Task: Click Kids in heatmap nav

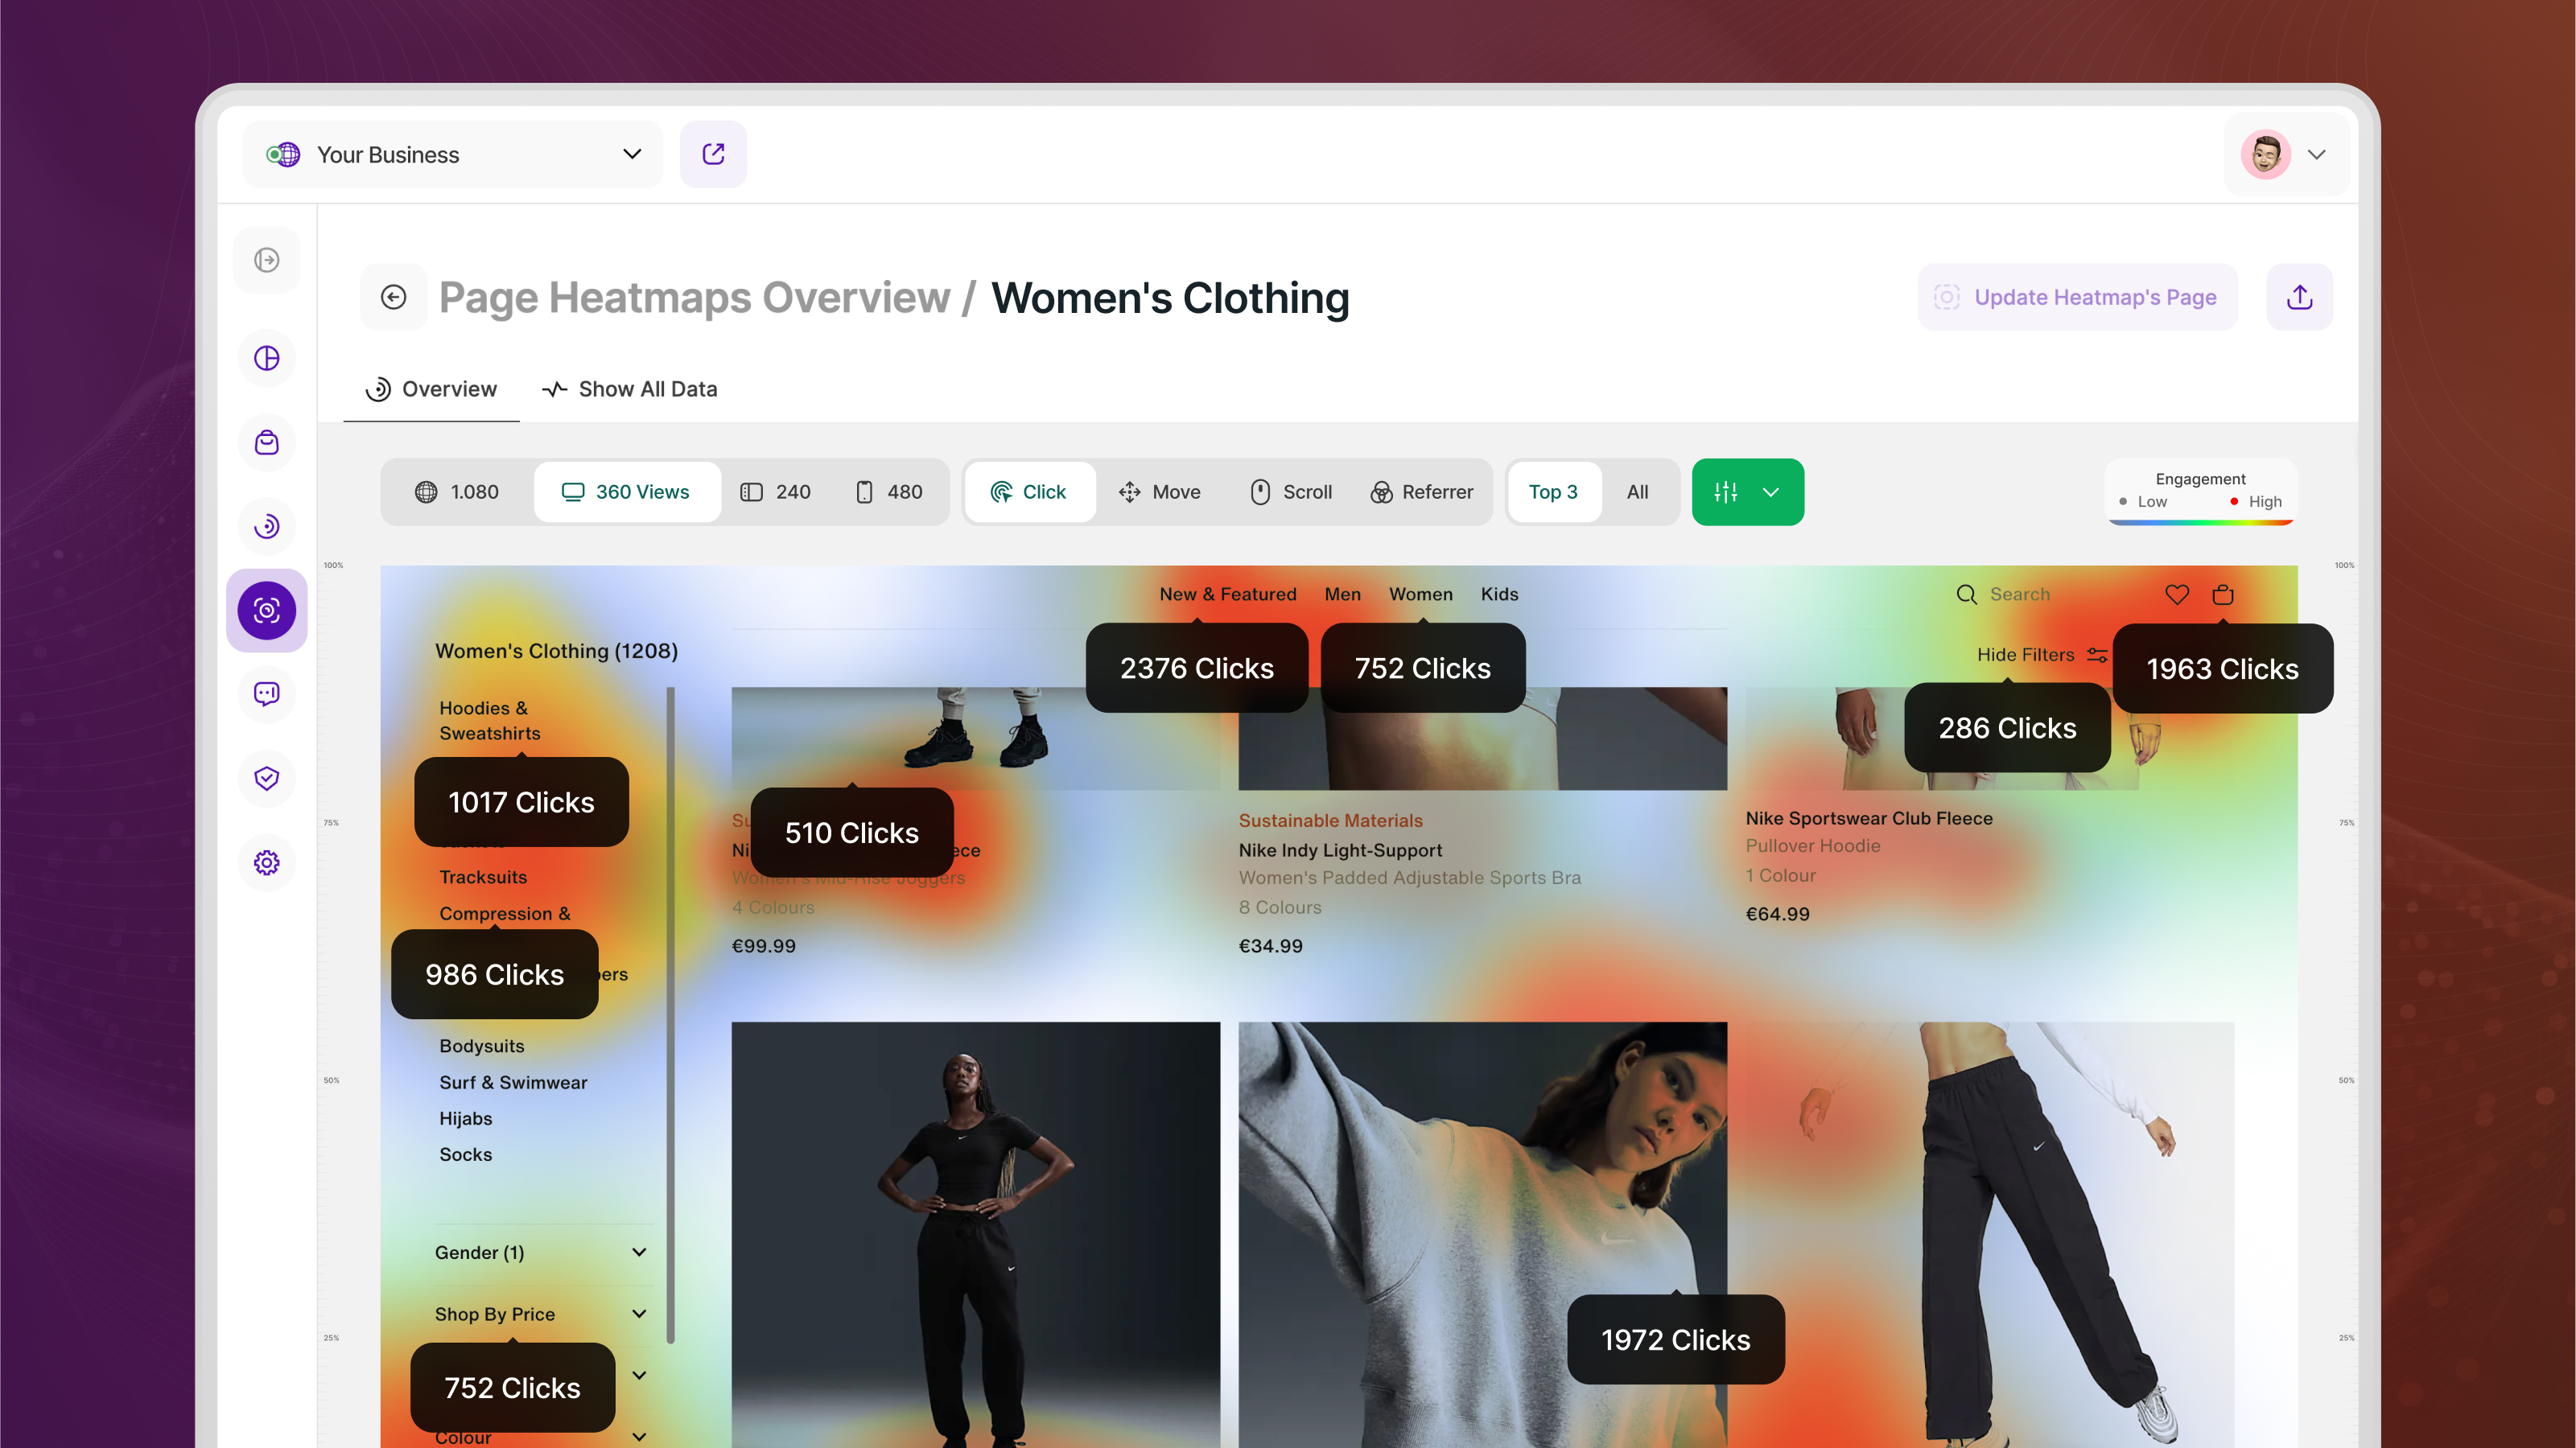Action: point(1499,594)
